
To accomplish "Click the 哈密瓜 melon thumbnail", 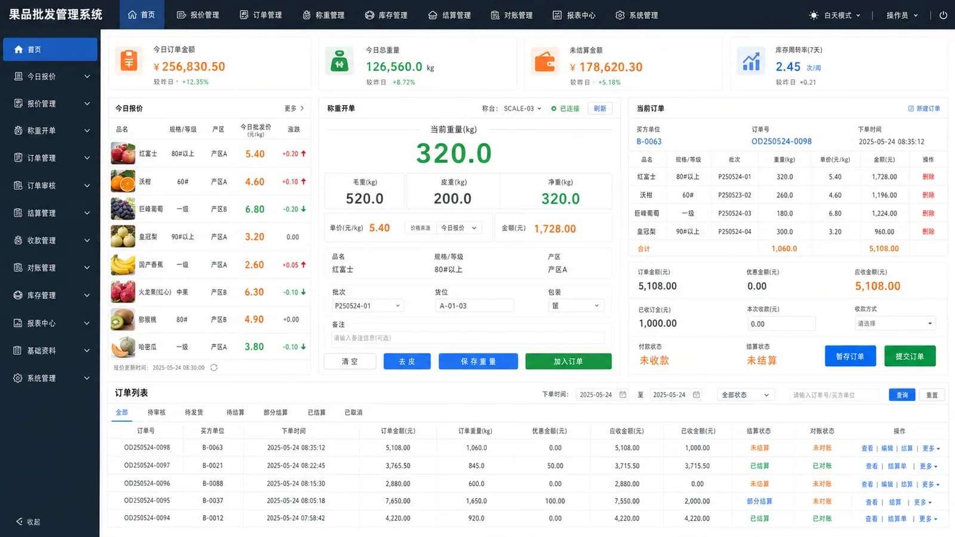I will 123,347.
